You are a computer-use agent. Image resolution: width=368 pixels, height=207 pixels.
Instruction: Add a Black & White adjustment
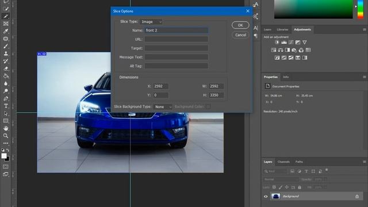pos(287,50)
